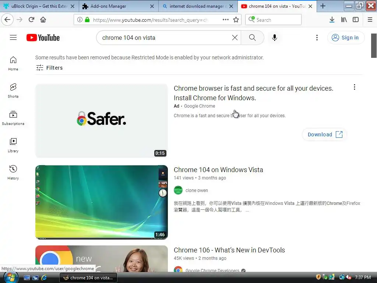
Task: Open options menu for the Chrome ad
Action: 355,87
